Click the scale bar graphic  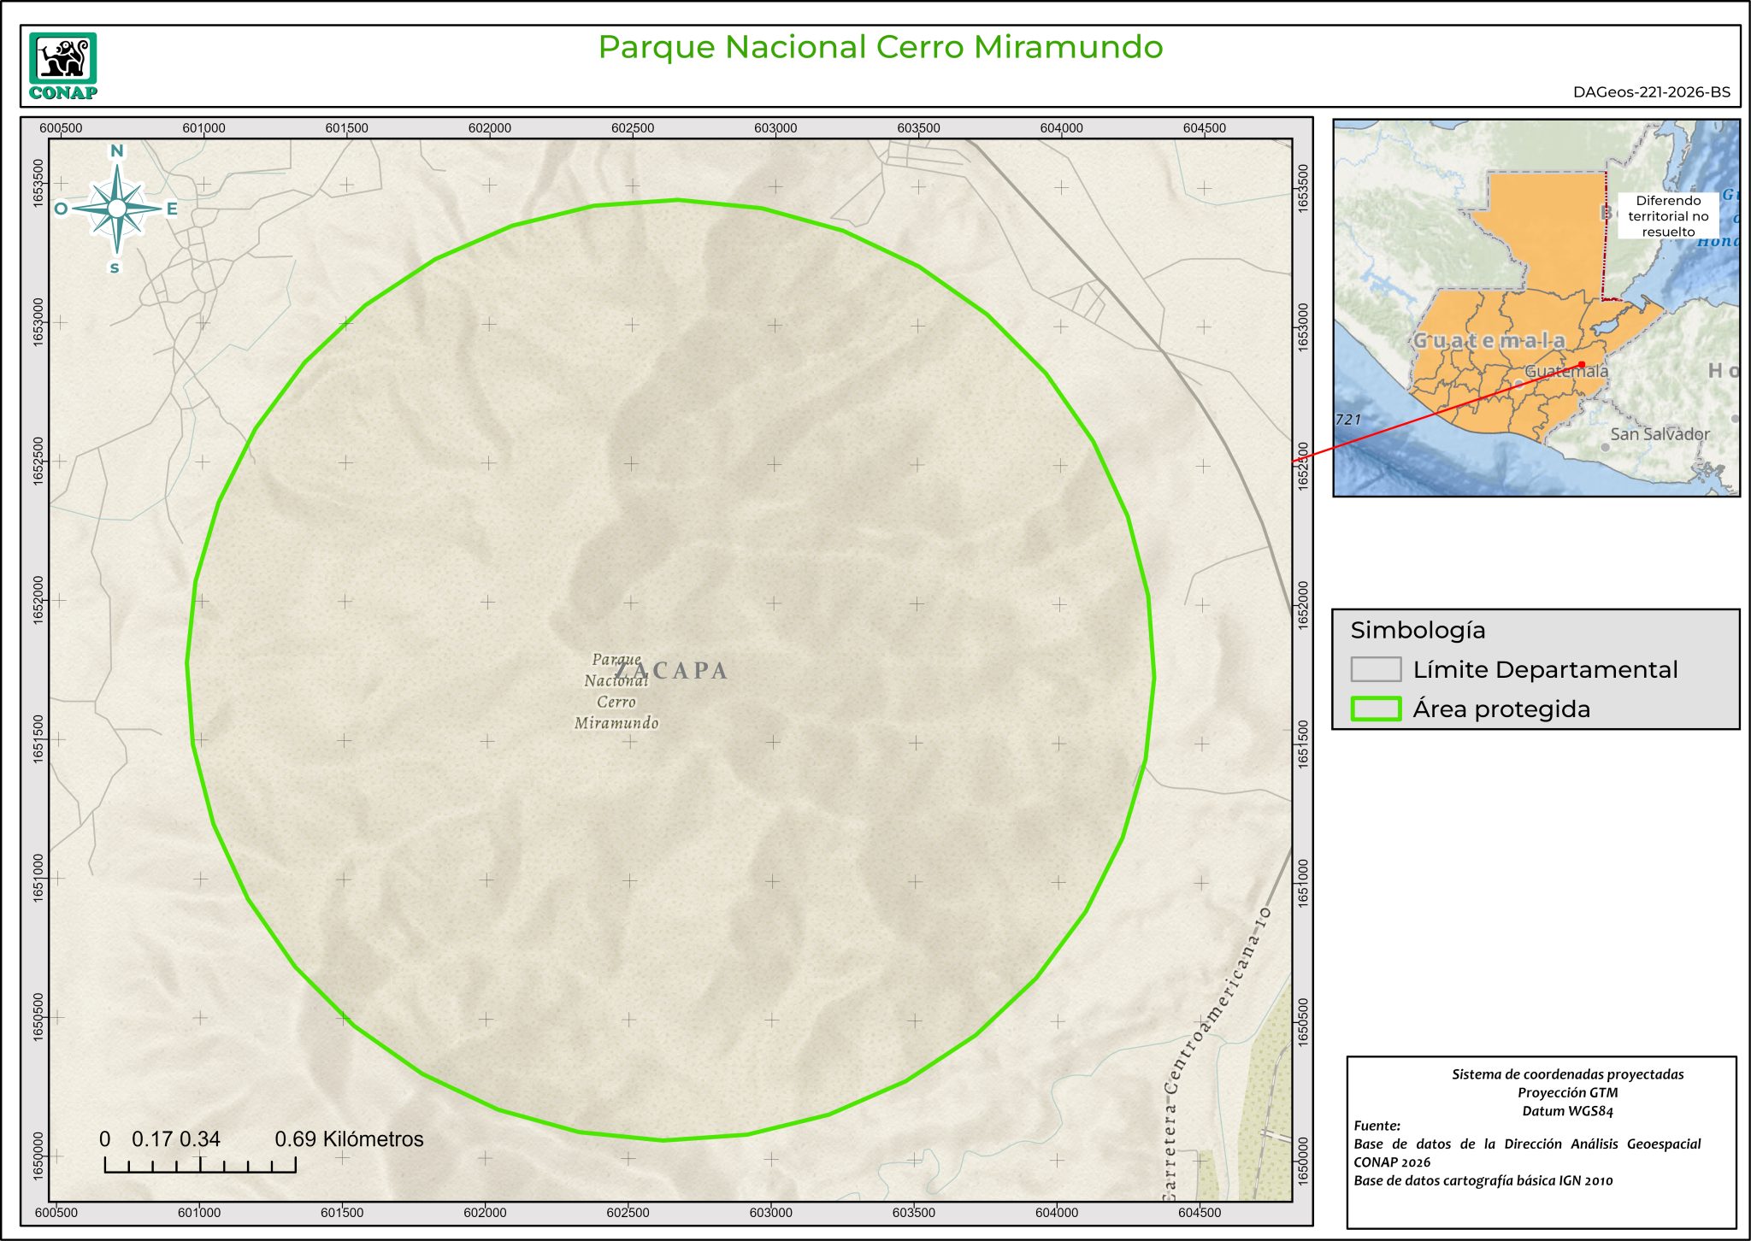tap(200, 1164)
